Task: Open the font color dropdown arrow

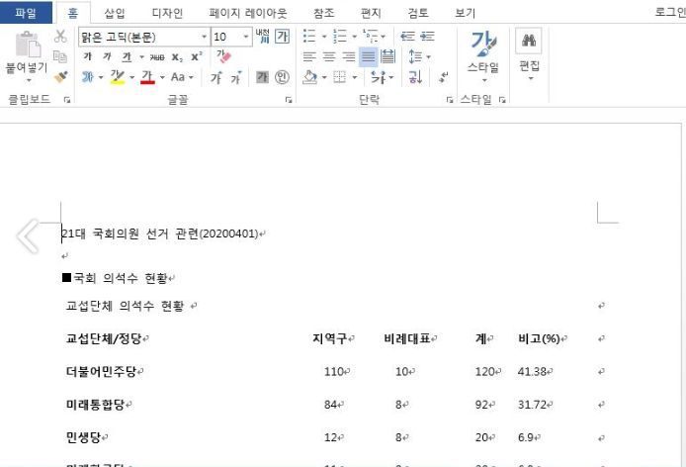Action: [162, 77]
